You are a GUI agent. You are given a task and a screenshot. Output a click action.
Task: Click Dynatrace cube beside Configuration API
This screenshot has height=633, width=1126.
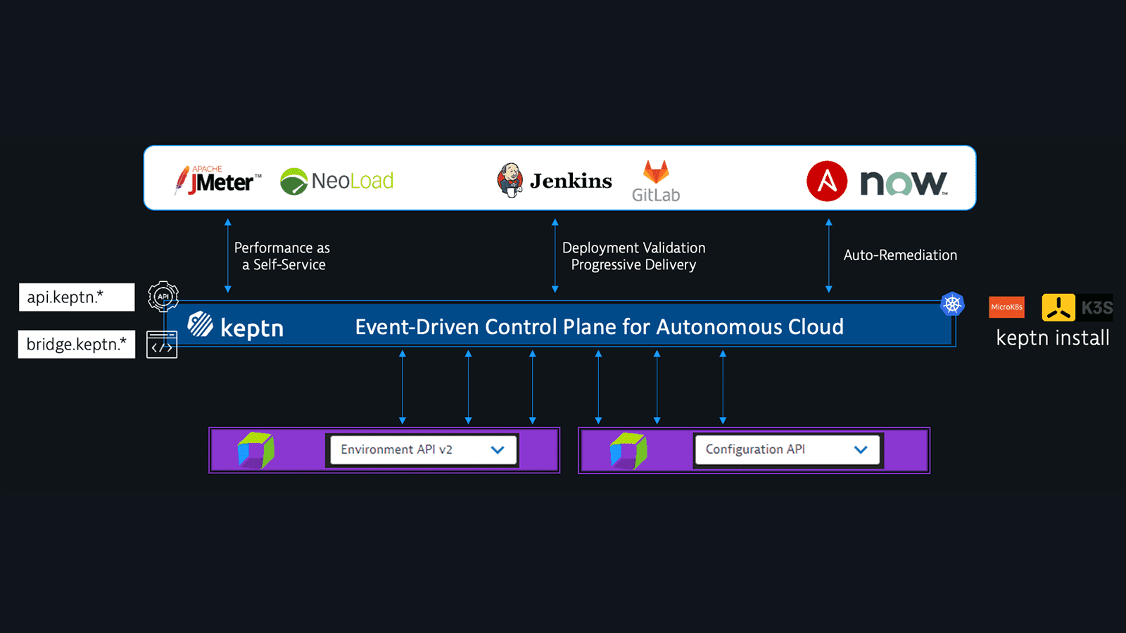pos(628,450)
